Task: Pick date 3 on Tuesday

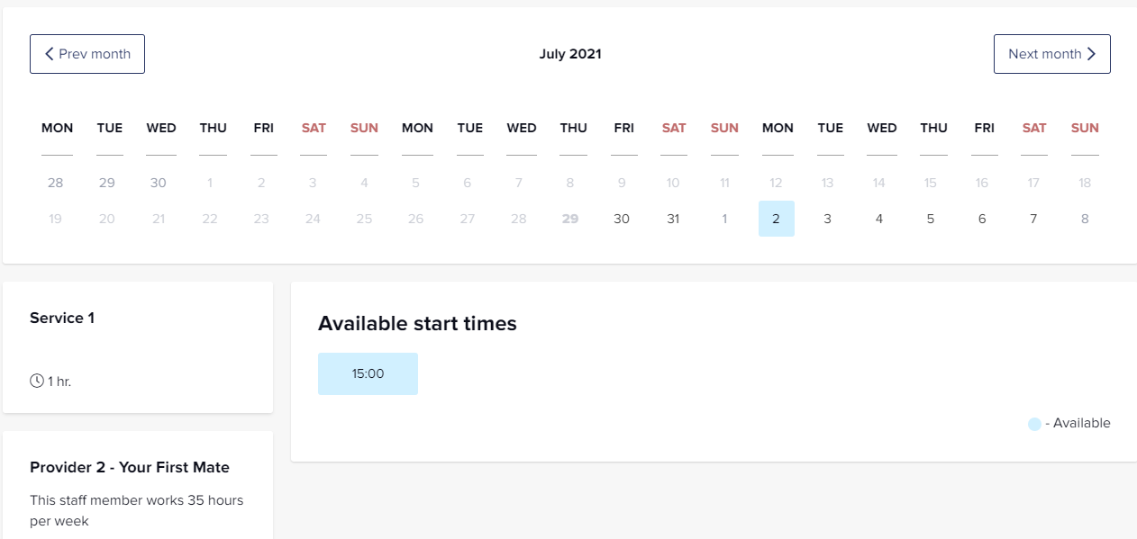Action: (x=828, y=219)
